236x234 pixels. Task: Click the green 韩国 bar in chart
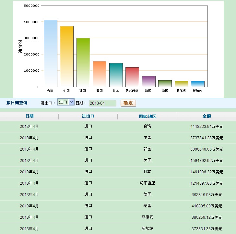[x=83, y=63]
